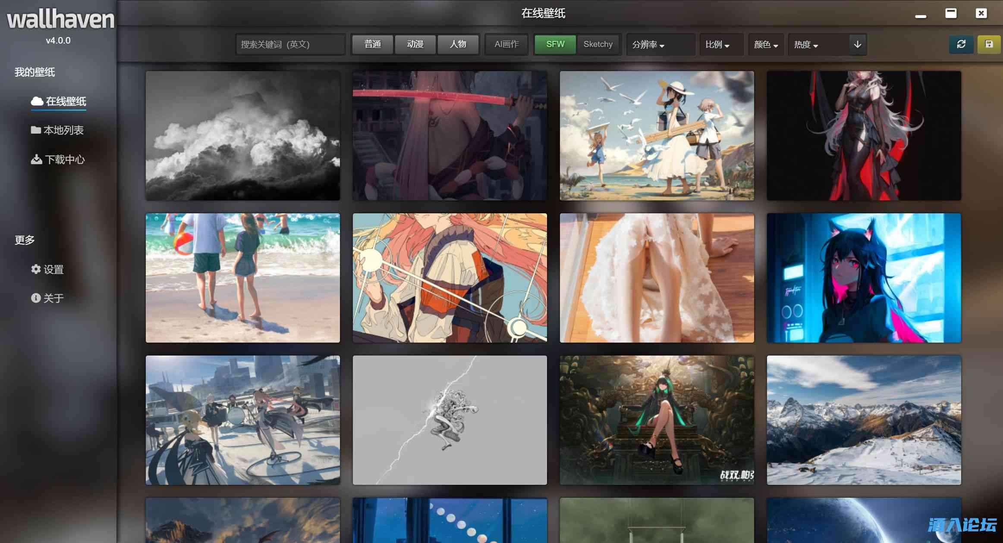Click the download center tray icon
Screen dimensions: 1003x543
[36, 159]
